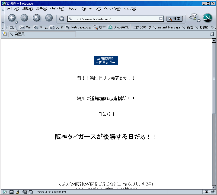This screenshot has height=195, width=217.
Task: Click the Netscape N logo throbber
Action: pyautogui.click(x=208, y=18)
